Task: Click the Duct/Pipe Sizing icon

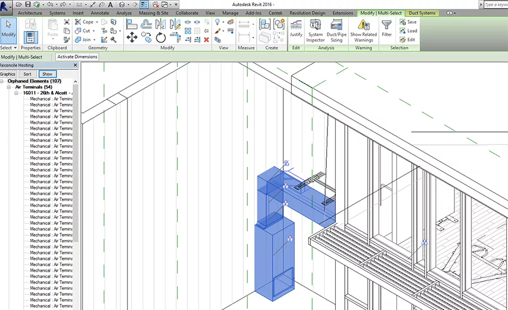Action: click(336, 31)
